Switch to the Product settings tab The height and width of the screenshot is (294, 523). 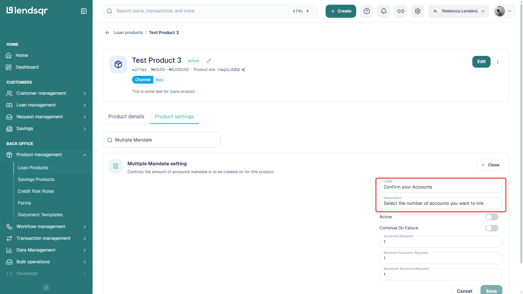[x=174, y=117]
